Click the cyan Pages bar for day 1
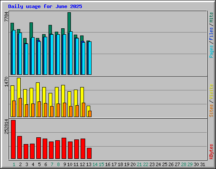 click(14, 52)
